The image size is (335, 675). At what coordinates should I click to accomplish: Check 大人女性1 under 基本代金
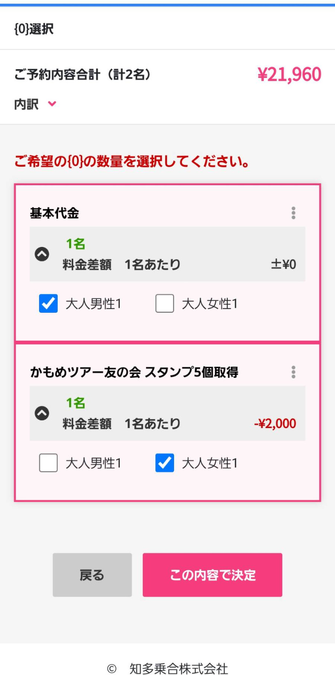pyautogui.click(x=165, y=304)
